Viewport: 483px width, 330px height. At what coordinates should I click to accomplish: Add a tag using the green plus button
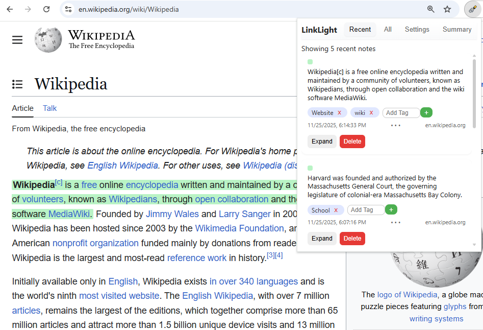pos(426,112)
